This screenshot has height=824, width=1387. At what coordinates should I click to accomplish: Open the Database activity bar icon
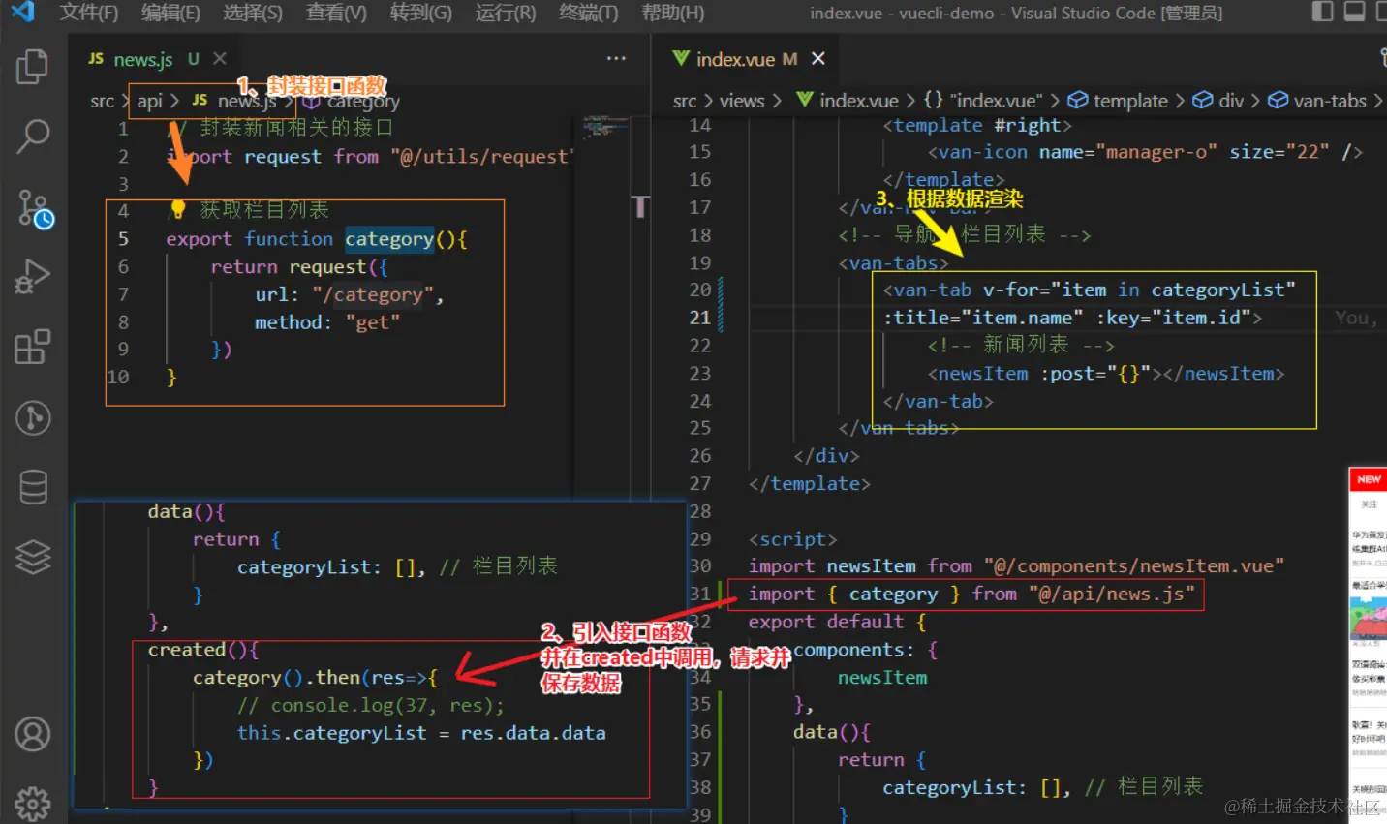[x=33, y=487]
